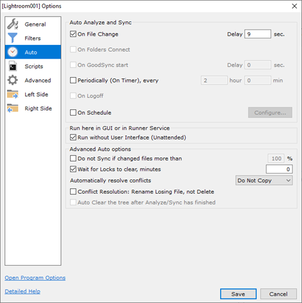The image size is (302, 303).
Task: Open the Detailed Help link
Action: pos(23,291)
